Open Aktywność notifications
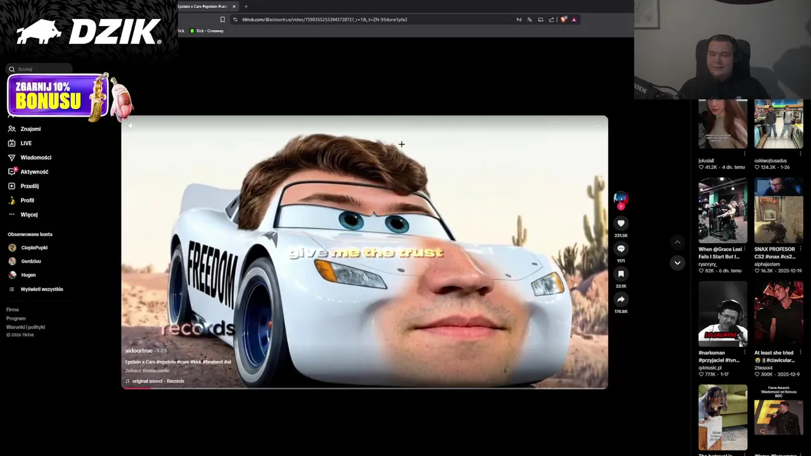Screen dimensions: 811x456 pos(28,172)
